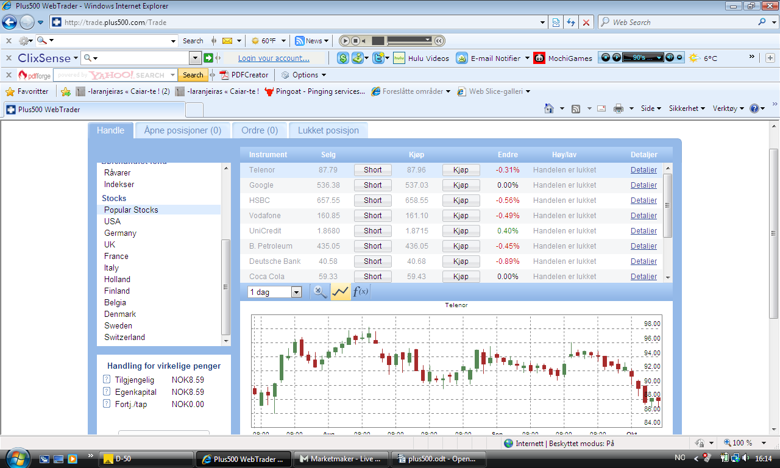Click the Windows Start orb
Screen dimensions: 780x468
coord(16,458)
